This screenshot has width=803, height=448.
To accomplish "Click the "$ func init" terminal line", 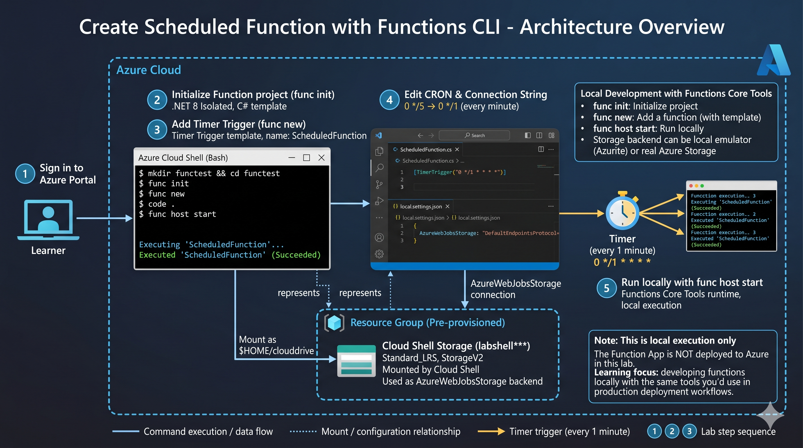I will click(164, 183).
